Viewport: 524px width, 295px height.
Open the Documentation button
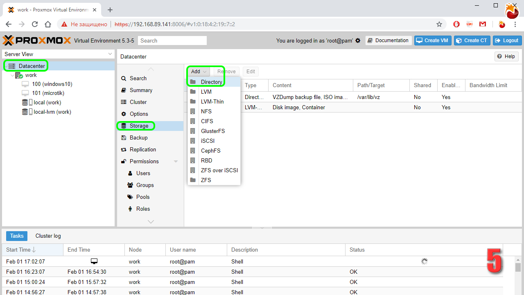tap(388, 41)
